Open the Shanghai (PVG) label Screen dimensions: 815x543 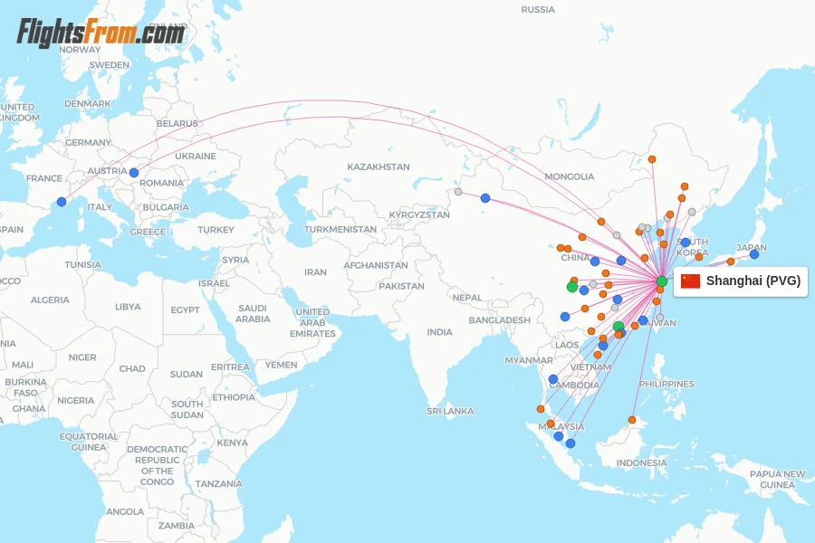pos(741,281)
